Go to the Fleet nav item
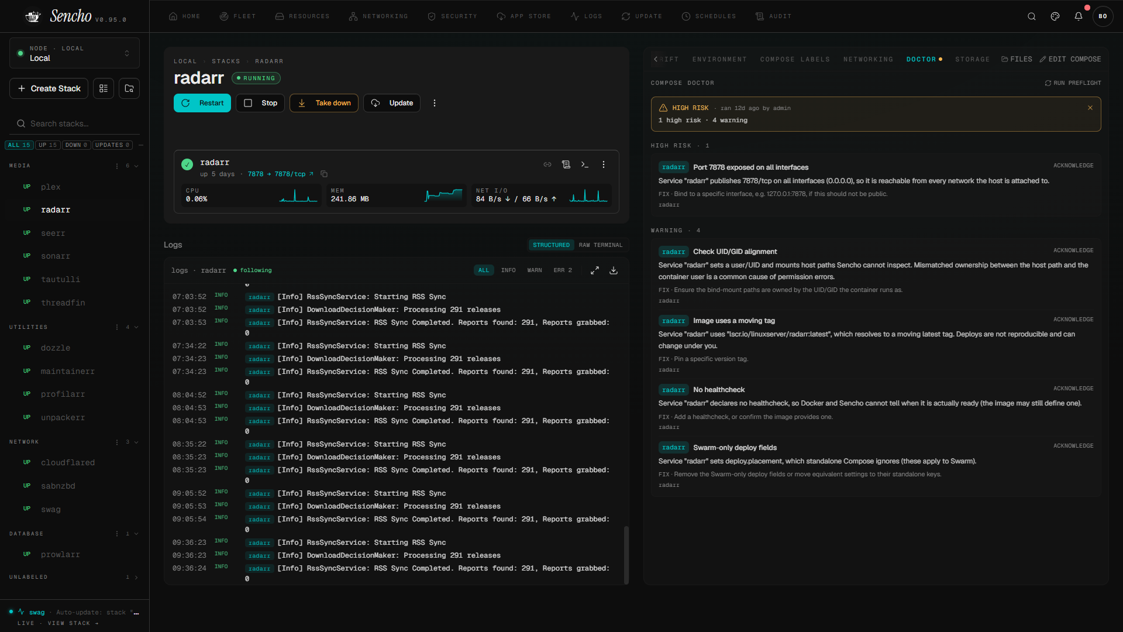The height and width of the screenshot is (632, 1123). click(237, 16)
